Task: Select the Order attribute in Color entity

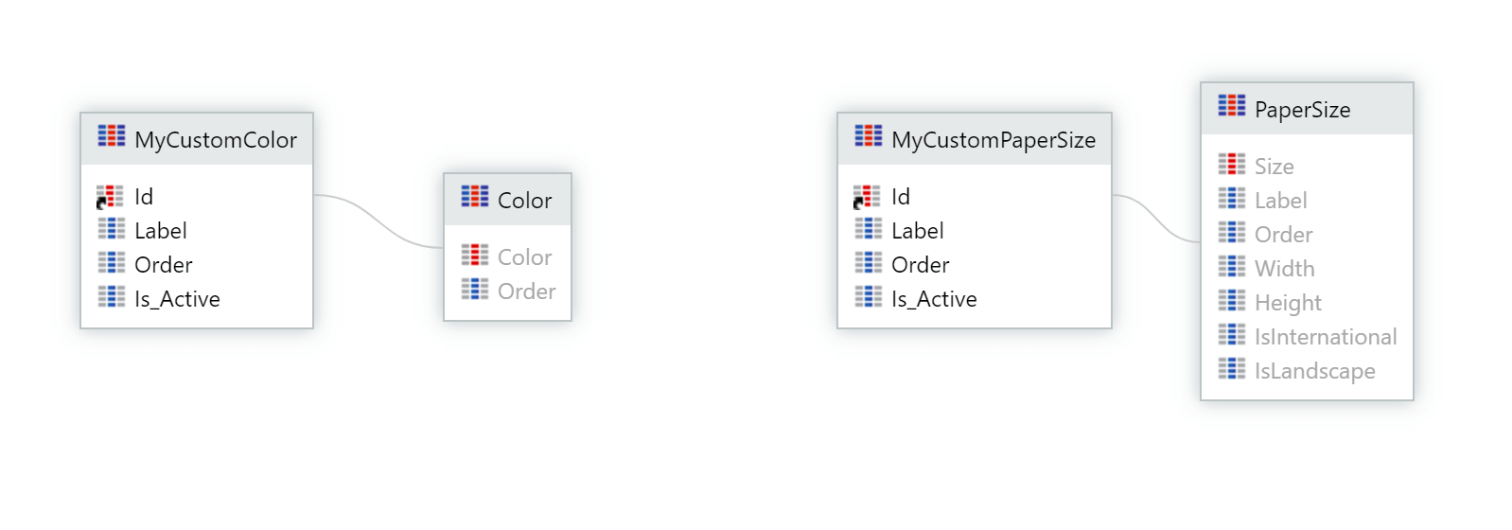Action: pos(508,291)
